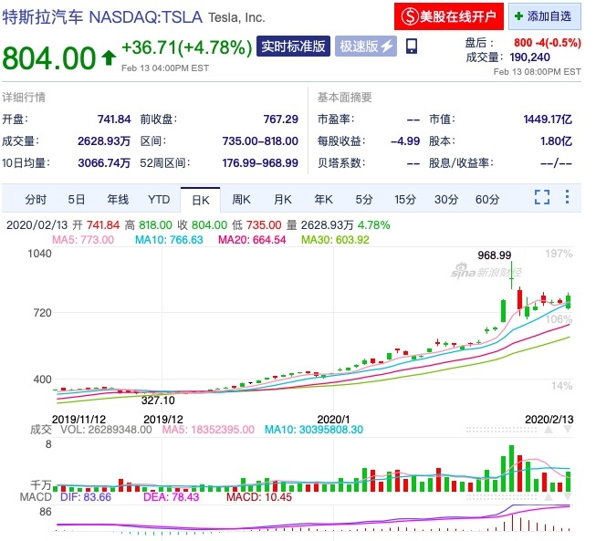Click the day range 735.00-818.00
The height and width of the screenshot is (541, 596).
pos(260,141)
